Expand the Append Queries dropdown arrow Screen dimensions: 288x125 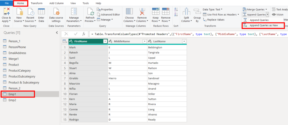tap(267, 14)
